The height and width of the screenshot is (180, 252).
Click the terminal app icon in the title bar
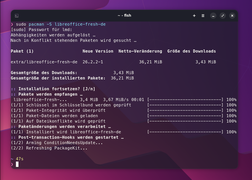click(16, 15)
